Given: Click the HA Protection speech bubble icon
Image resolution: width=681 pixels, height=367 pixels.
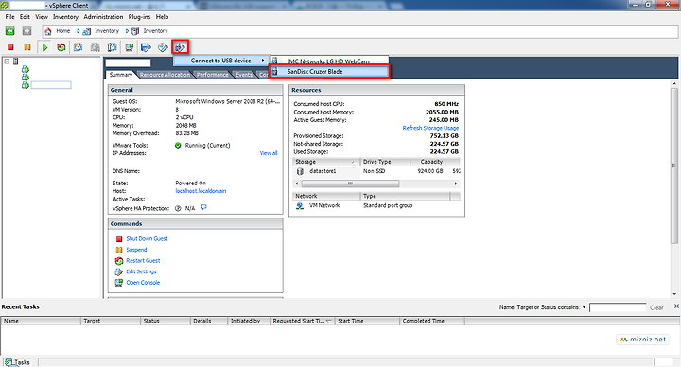Looking at the screenshot, I should (204, 207).
